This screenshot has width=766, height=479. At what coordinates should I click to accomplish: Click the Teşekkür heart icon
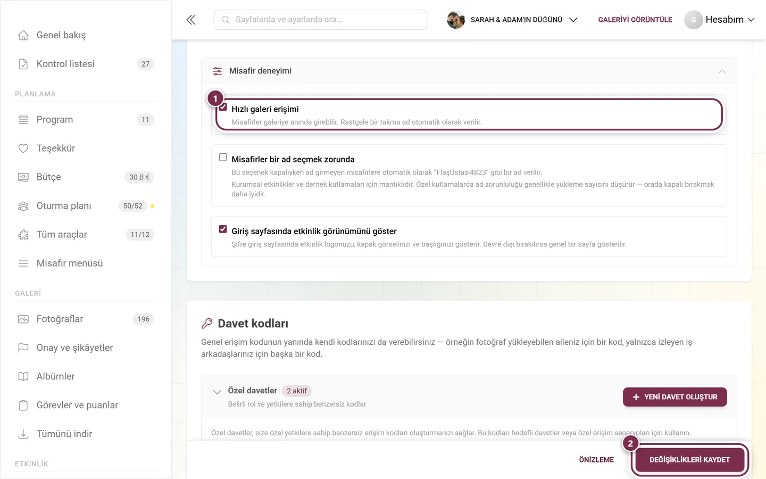[23, 148]
